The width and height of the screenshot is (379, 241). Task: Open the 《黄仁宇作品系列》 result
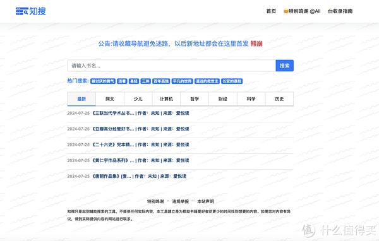coord(140,160)
